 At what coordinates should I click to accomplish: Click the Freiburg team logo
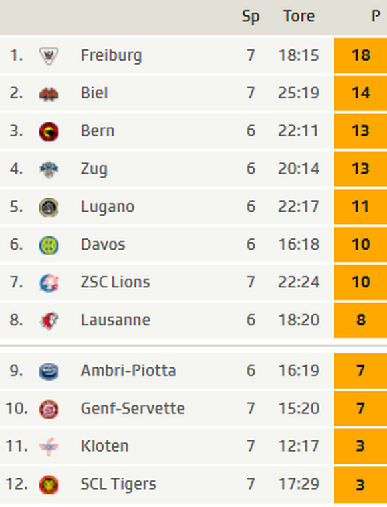[x=49, y=56]
